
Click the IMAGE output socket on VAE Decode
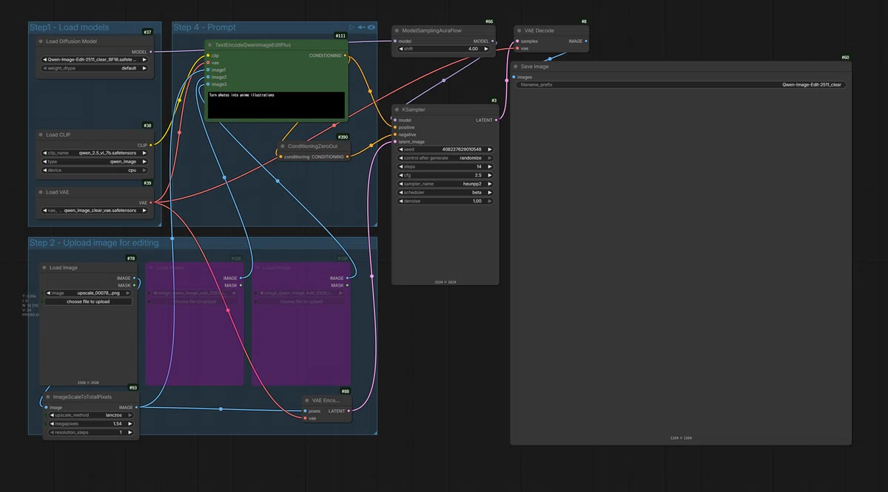point(586,41)
